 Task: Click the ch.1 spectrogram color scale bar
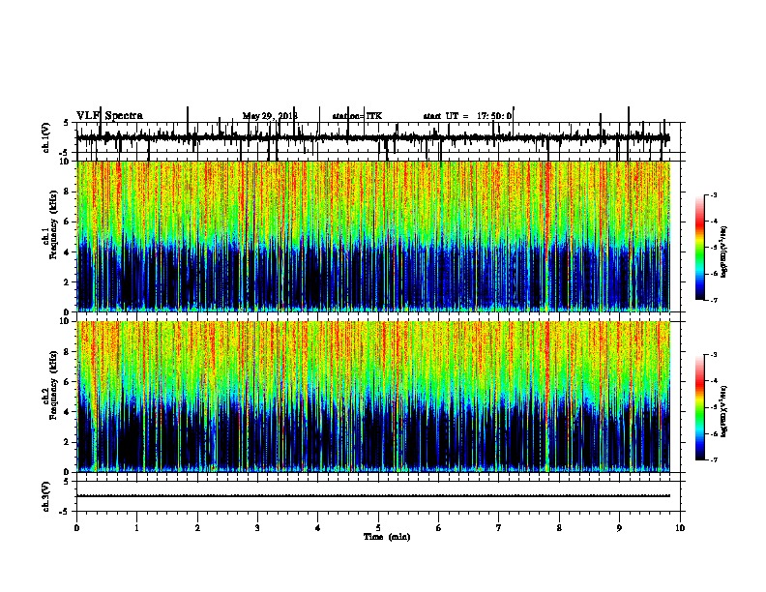tap(699, 248)
